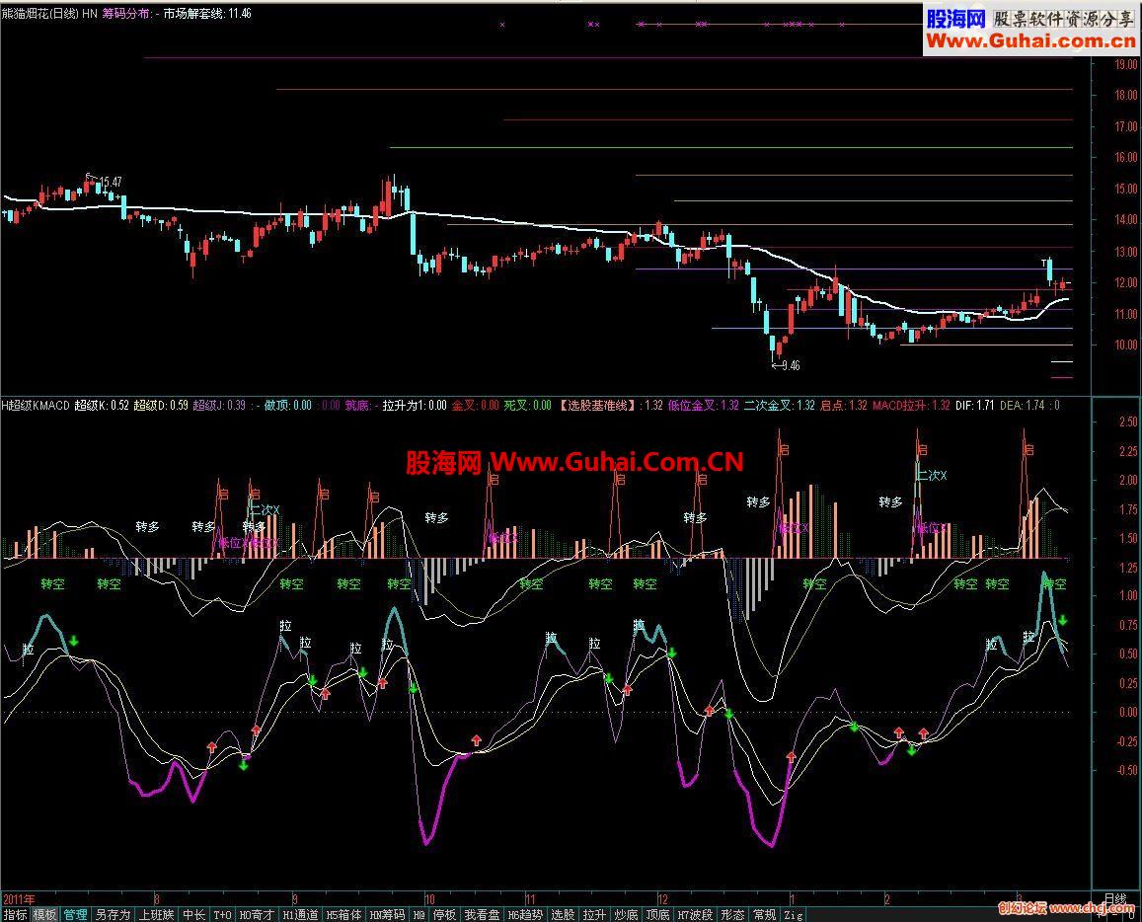The height and width of the screenshot is (922, 1142).
Task: Select the 中长 template tab
Action: [x=193, y=915]
